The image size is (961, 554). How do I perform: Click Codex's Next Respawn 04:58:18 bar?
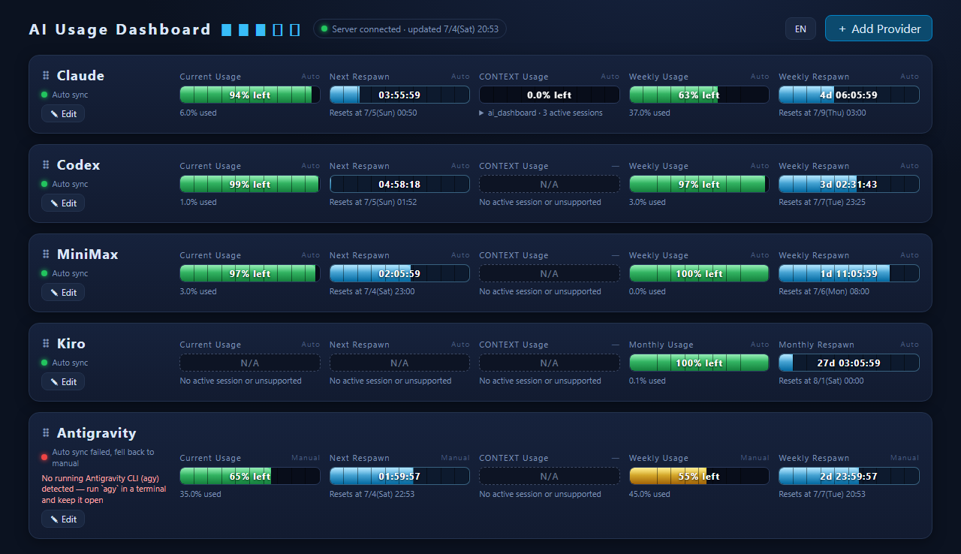pos(399,184)
